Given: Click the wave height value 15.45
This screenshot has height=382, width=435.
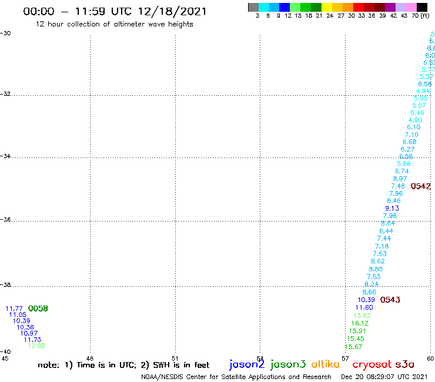Looking at the screenshot, I should (x=356, y=339).
